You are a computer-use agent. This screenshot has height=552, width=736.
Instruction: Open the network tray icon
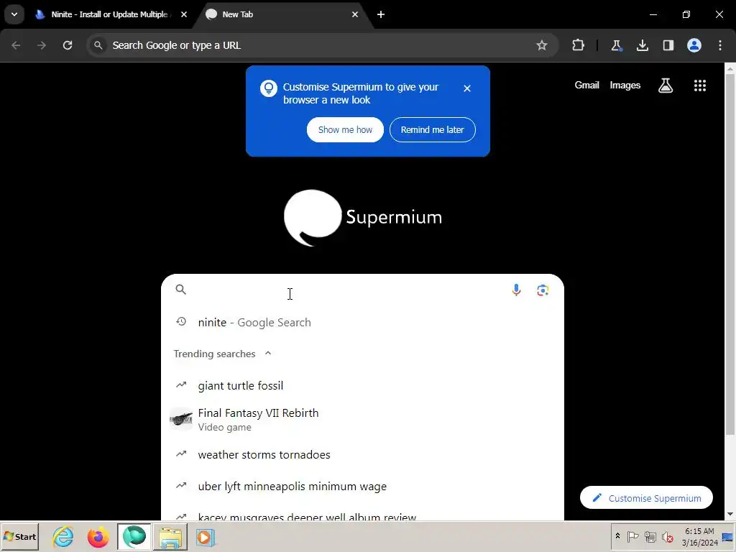point(650,536)
